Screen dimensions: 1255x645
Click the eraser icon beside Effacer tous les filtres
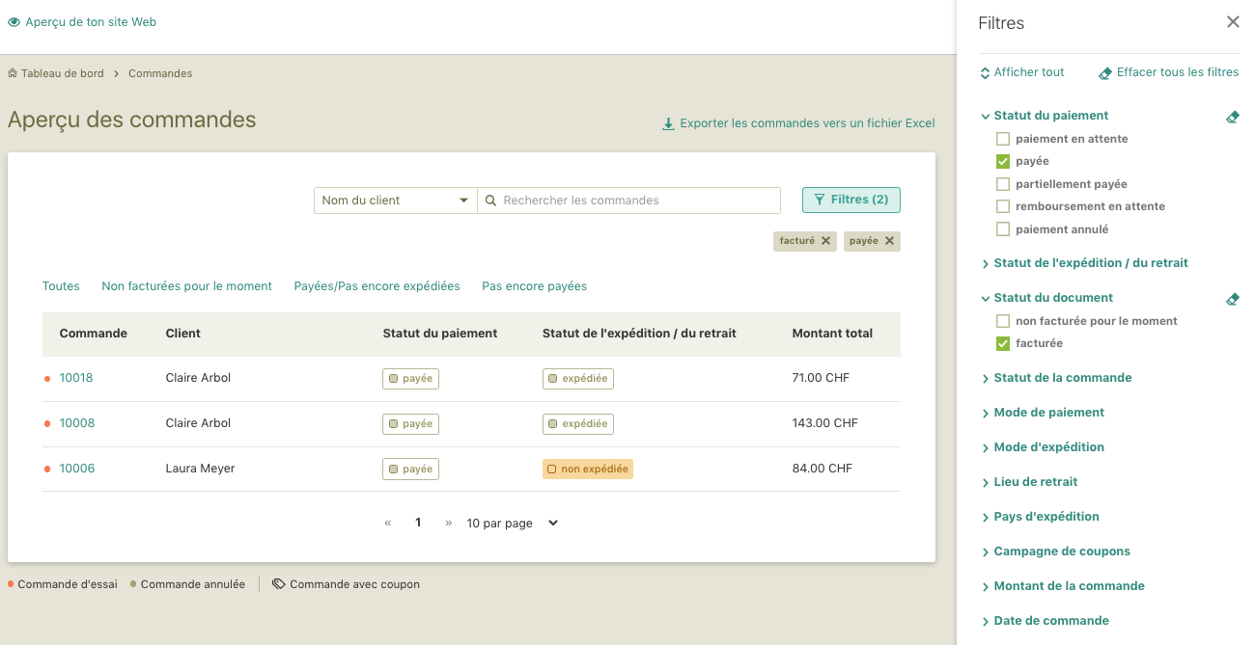tap(1105, 73)
